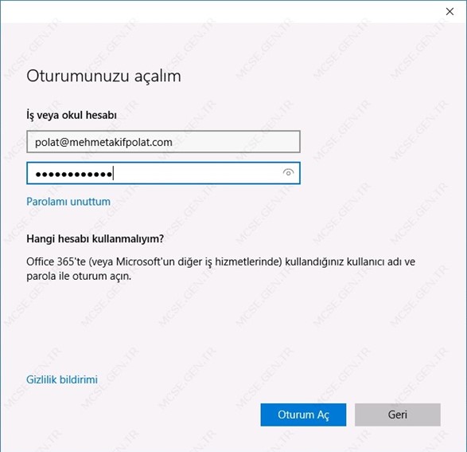Viewport: 467px width, 452px height.
Task: Click blank password area before eye icon
Action: (x=197, y=173)
